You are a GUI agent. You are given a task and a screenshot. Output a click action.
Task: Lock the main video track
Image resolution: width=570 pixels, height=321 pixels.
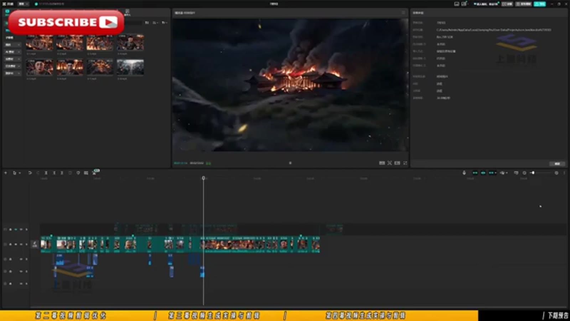[10, 244]
